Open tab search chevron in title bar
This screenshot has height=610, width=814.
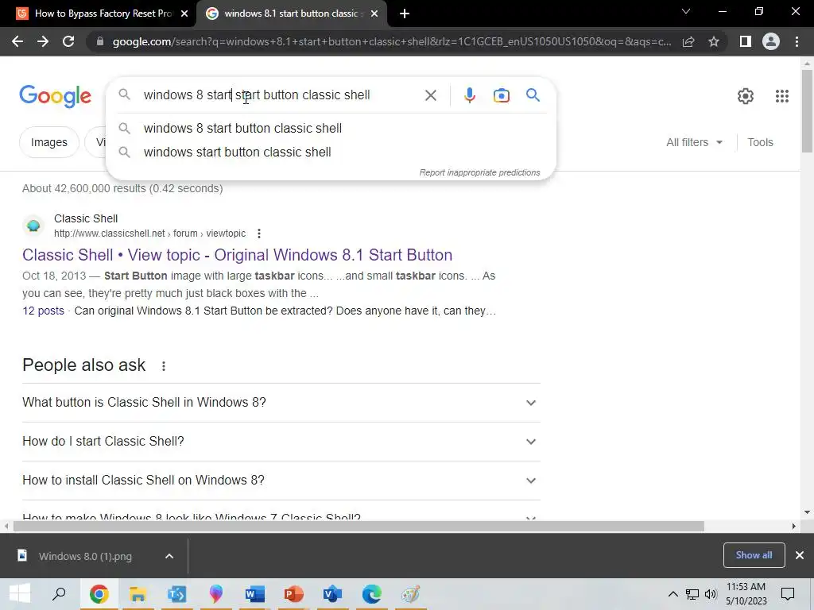pyautogui.click(x=686, y=11)
